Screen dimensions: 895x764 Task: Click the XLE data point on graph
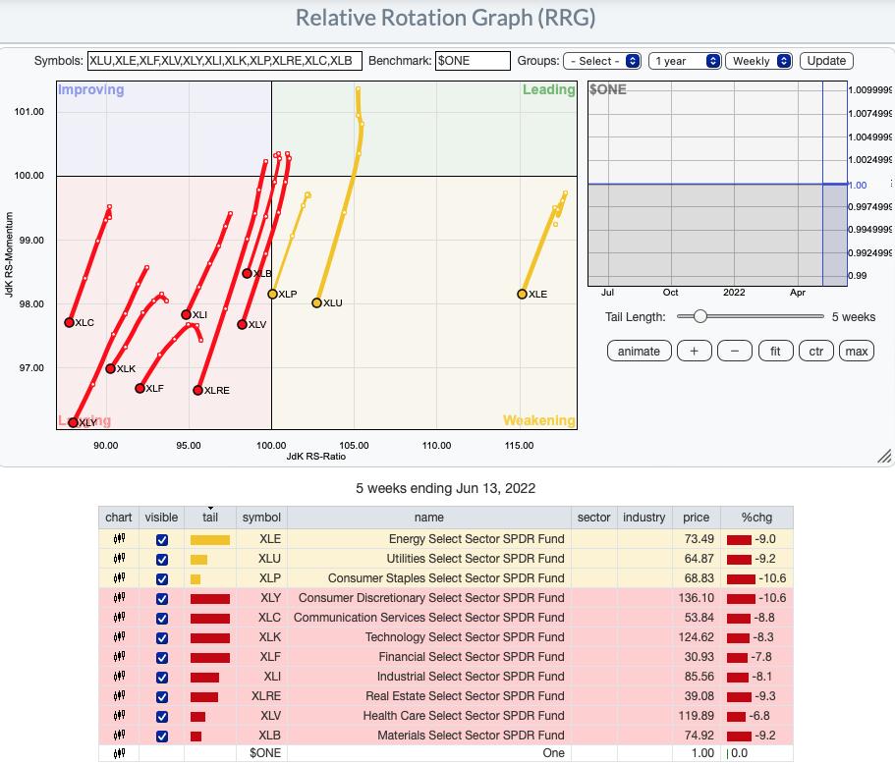[523, 294]
